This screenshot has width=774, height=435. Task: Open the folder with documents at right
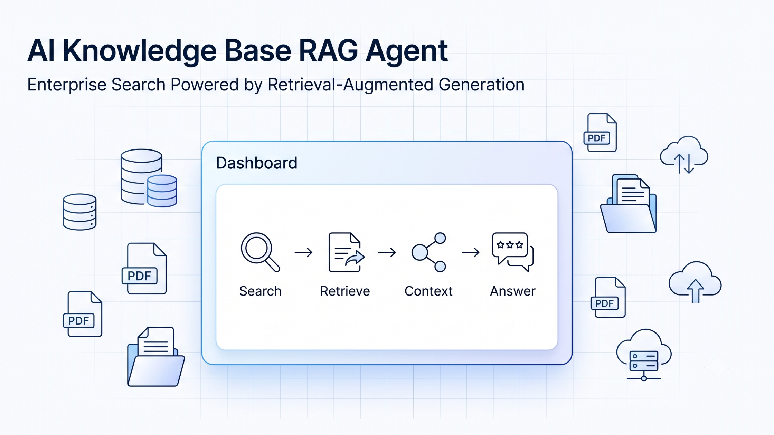(x=629, y=203)
